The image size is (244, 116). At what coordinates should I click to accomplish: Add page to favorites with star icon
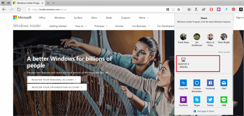tap(179, 9)
